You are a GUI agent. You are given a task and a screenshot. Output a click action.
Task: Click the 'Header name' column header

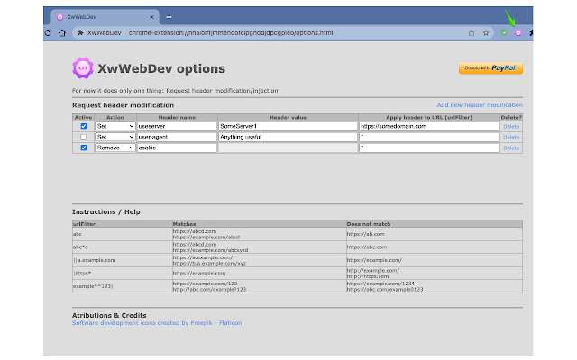(177, 118)
